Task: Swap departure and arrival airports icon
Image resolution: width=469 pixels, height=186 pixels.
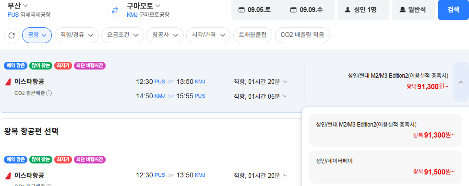Action: pos(115,11)
